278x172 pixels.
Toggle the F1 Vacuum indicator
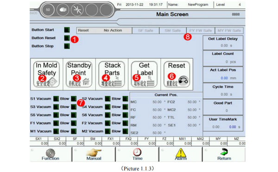tap(56, 123)
